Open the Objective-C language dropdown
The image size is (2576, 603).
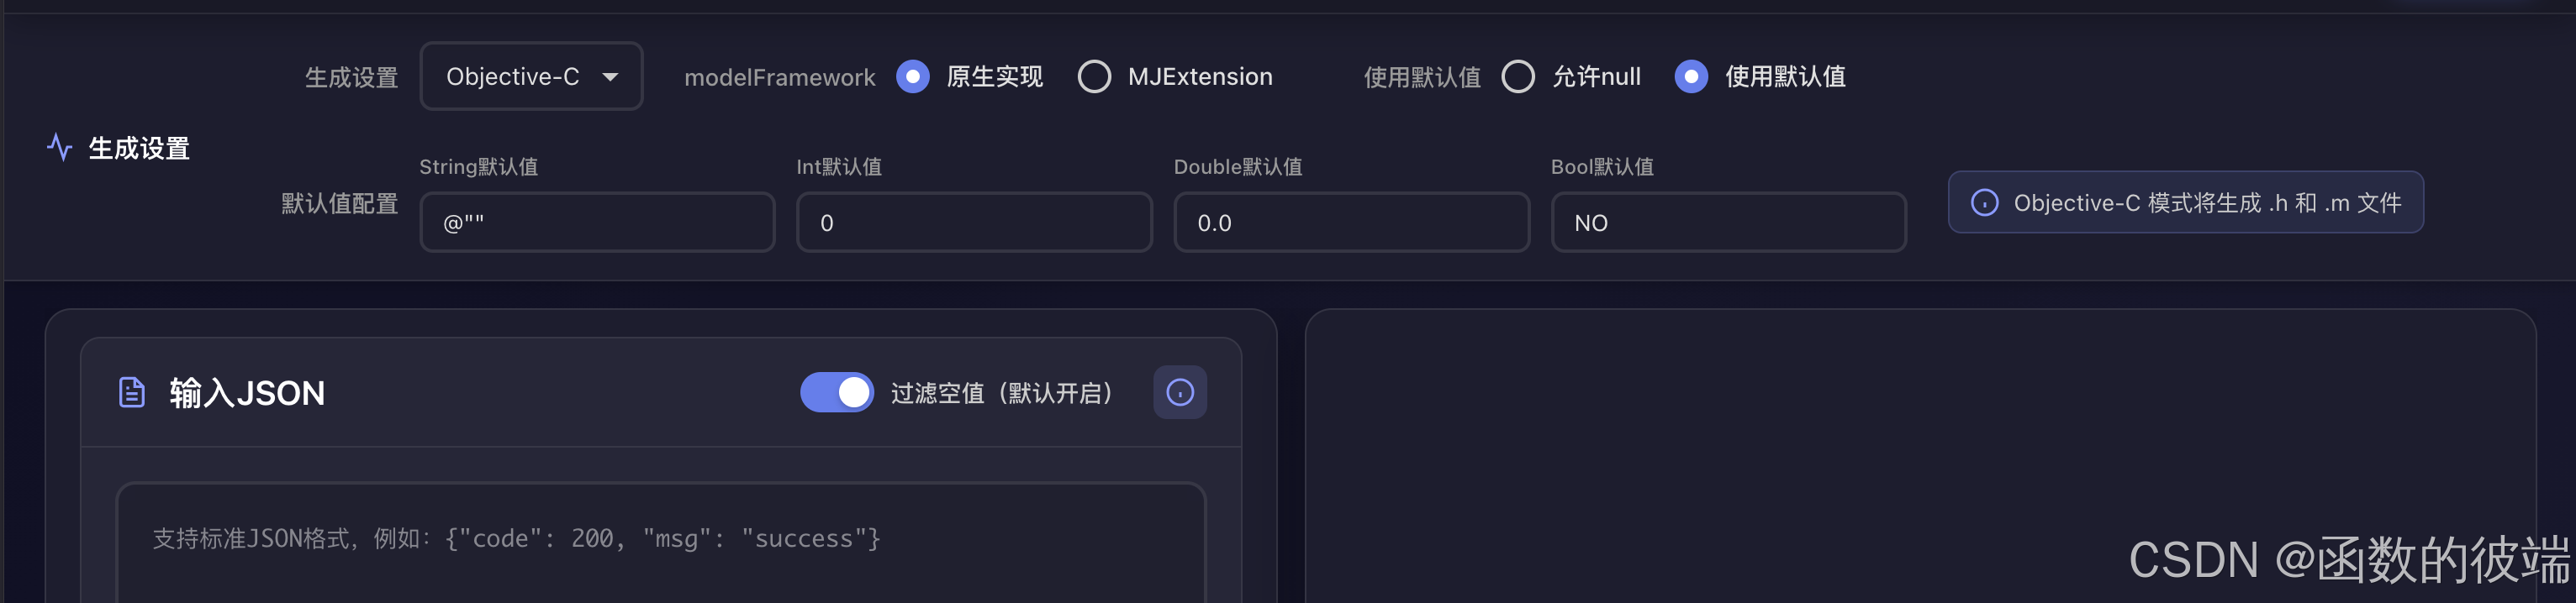[532, 76]
